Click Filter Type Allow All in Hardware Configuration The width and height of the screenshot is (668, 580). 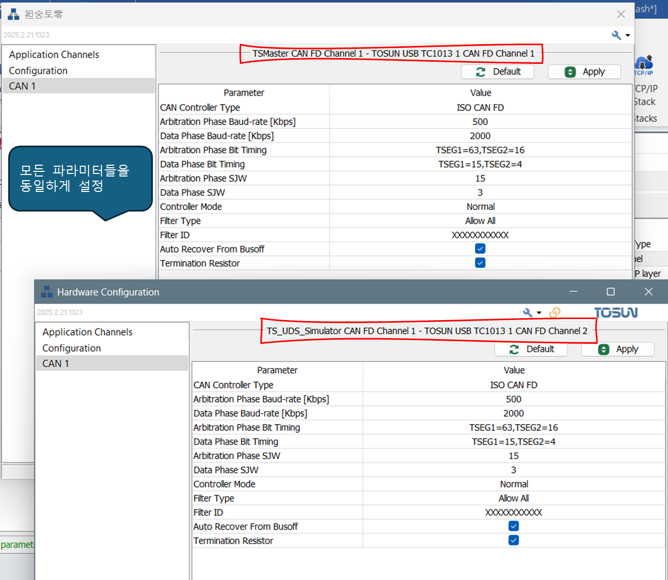[514, 498]
